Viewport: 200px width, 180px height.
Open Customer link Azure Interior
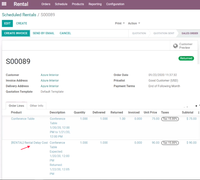50,75
